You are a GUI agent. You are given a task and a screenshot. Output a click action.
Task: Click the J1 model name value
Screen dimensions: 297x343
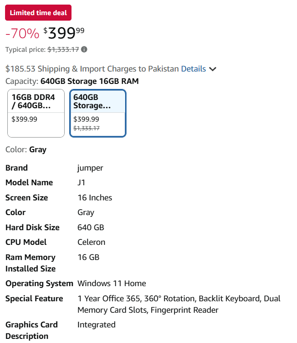82,183
